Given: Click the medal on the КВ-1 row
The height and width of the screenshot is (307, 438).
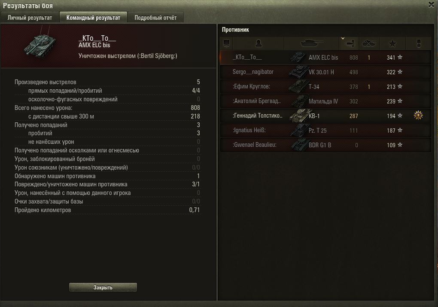Looking at the screenshot, I should [x=418, y=116].
